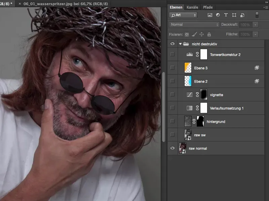Switch to the Pfade tab
The width and height of the screenshot is (269, 201).
point(208,7)
